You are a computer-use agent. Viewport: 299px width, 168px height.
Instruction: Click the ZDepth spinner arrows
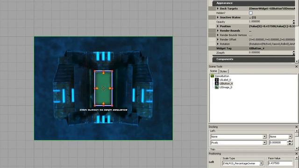[293, 53]
